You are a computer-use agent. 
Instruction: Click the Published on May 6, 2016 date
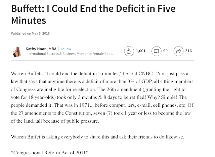click(x=30, y=33)
